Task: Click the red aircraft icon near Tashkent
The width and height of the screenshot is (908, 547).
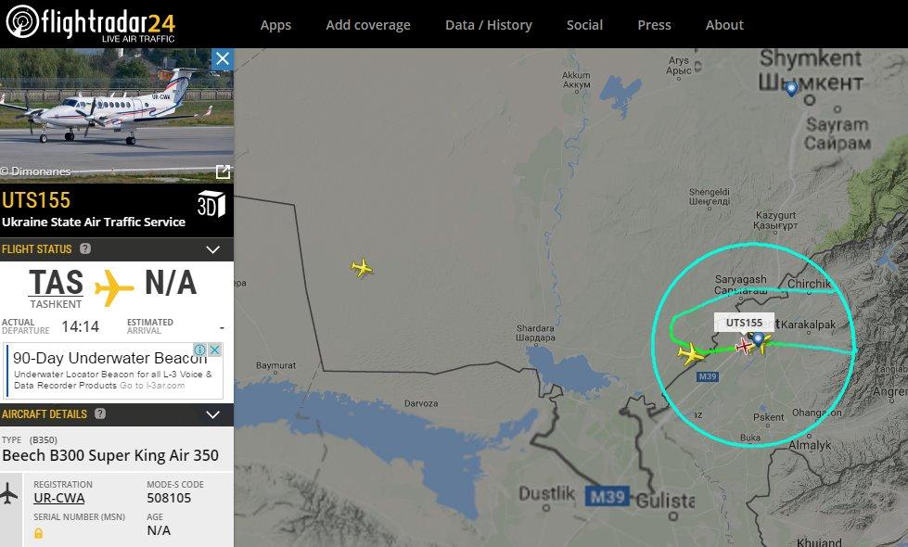Action: [x=744, y=347]
